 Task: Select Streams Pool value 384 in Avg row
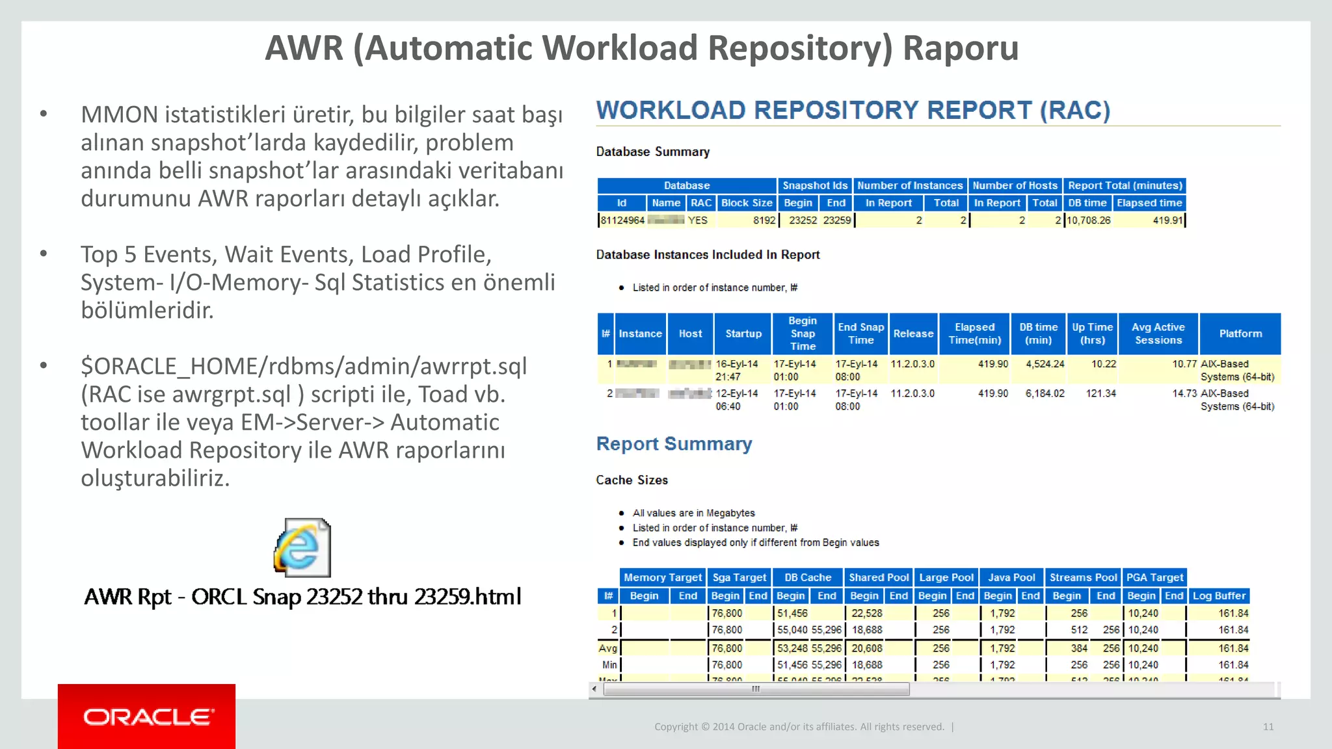pos(1079,648)
